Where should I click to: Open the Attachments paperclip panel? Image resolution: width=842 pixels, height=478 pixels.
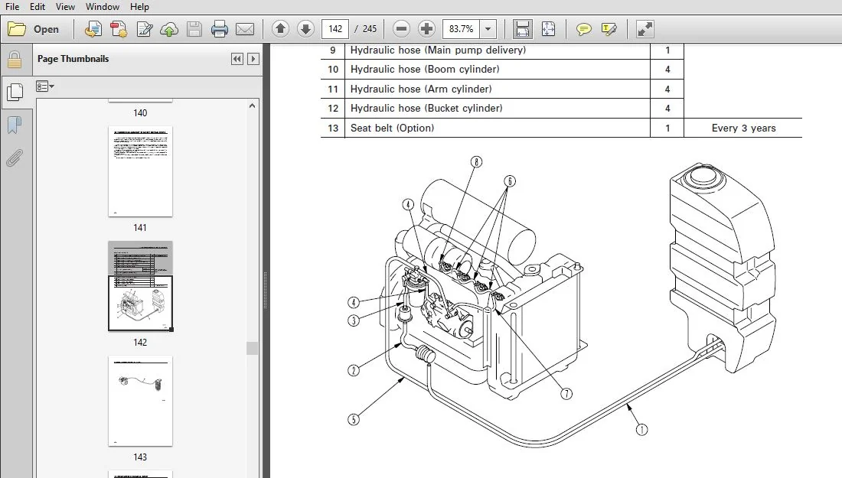point(15,158)
